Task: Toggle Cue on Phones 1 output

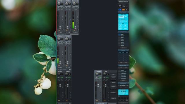Action: coord(100,78)
